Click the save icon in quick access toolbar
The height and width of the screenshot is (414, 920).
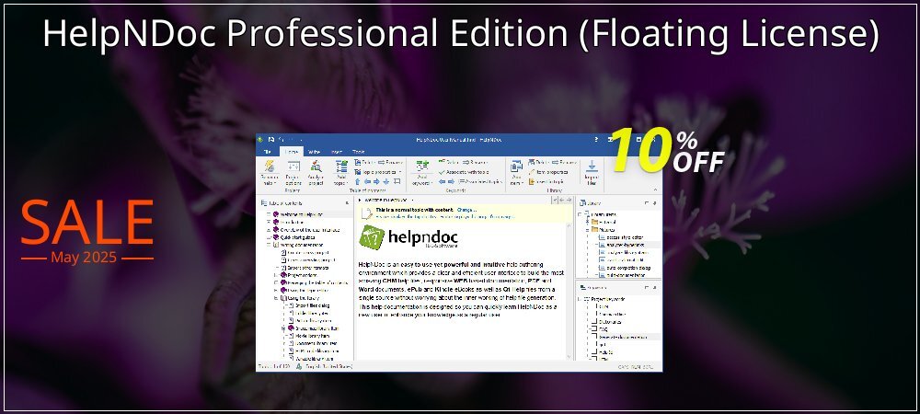click(271, 140)
